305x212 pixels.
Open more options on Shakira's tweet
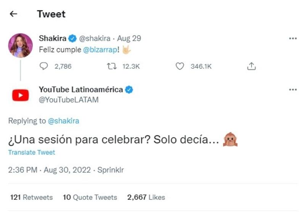[x=292, y=38]
